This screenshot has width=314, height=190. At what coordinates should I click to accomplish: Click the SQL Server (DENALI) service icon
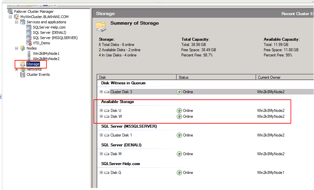coord(29,32)
